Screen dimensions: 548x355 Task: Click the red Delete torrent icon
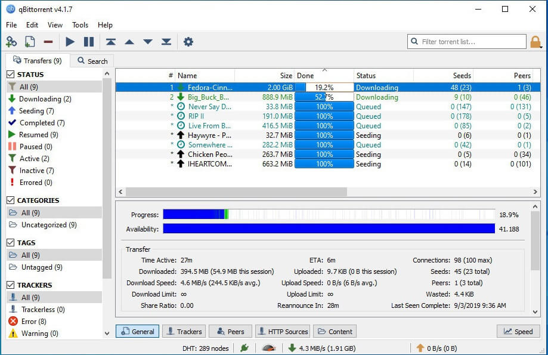tap(48, 42)
